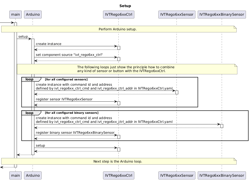The width and height of the screenshot is (252, 181).
Task: Select the bottom 'main' participant box
Action: tap(15, 175)
